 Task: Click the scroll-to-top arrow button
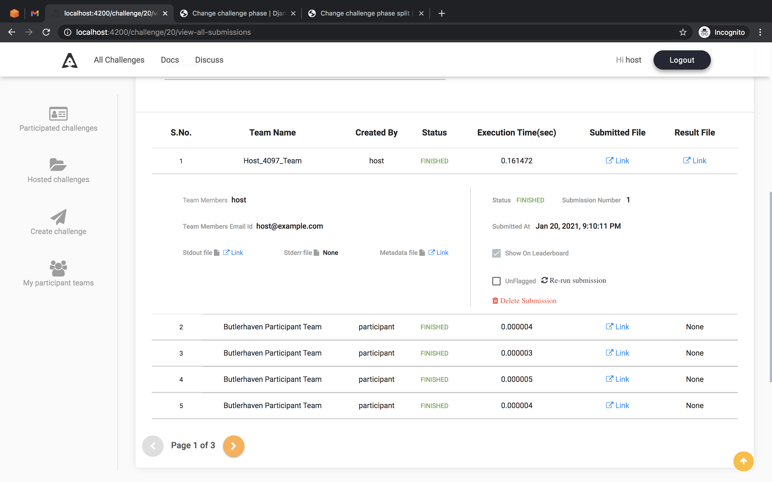click(743, 461)
